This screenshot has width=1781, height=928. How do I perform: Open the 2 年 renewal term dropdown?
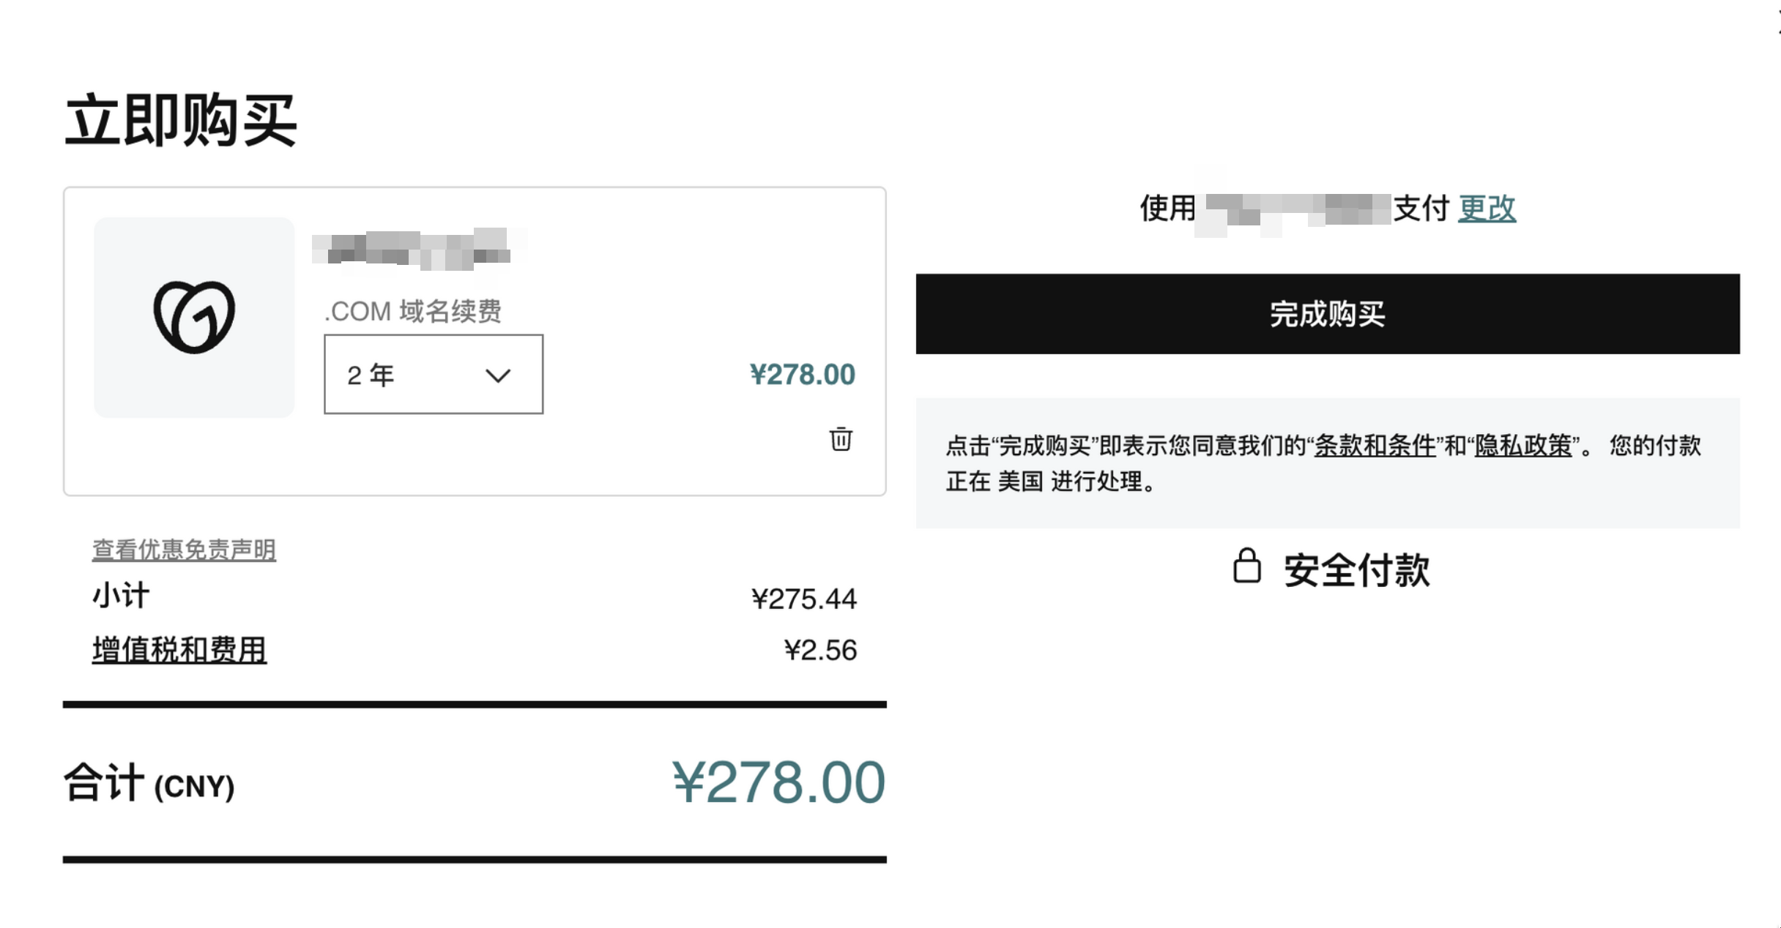point(434,375)
